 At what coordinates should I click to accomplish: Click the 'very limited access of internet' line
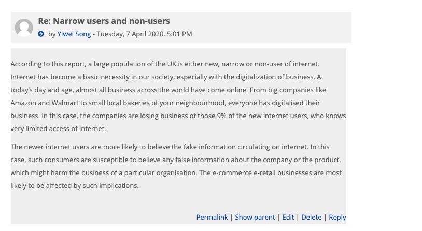click(x=58, y=129)
